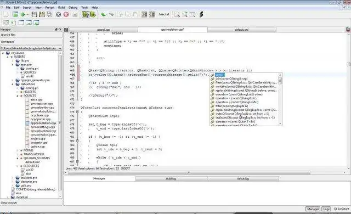Expand the lib.pro tree node
351x214 pixels.
click(x=13, y=61)
